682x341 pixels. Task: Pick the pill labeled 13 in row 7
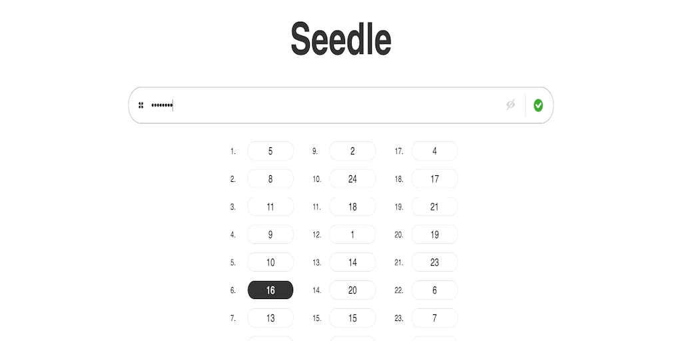(x=270, y=318)
